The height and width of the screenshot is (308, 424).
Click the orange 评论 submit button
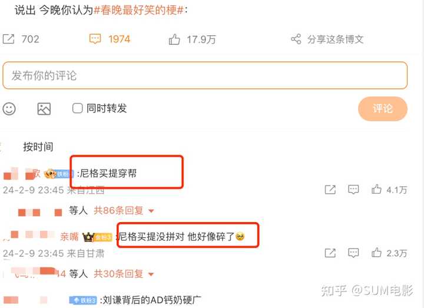point(383,109)
